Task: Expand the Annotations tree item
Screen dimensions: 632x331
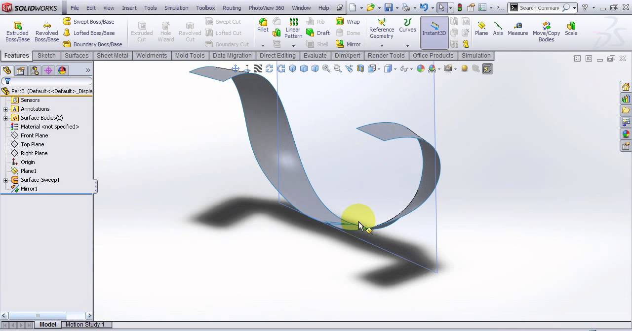Action: point(5,109)
